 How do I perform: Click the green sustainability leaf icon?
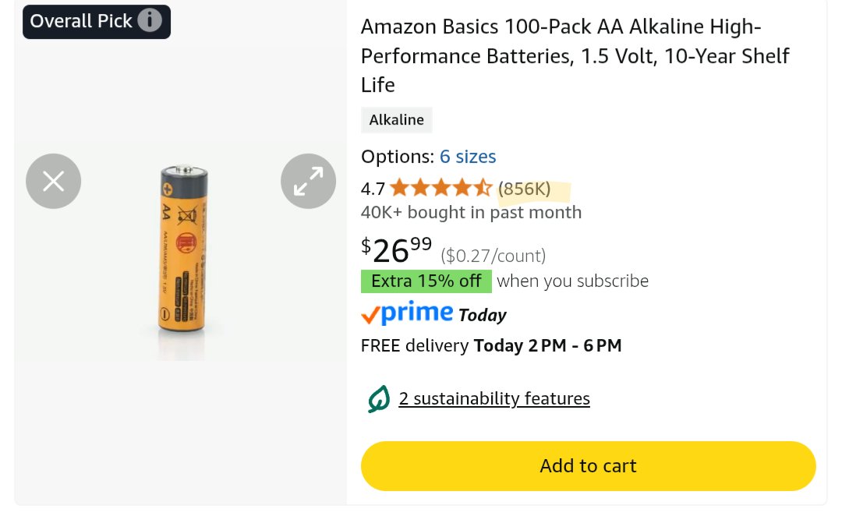click(x=379, y=399)
